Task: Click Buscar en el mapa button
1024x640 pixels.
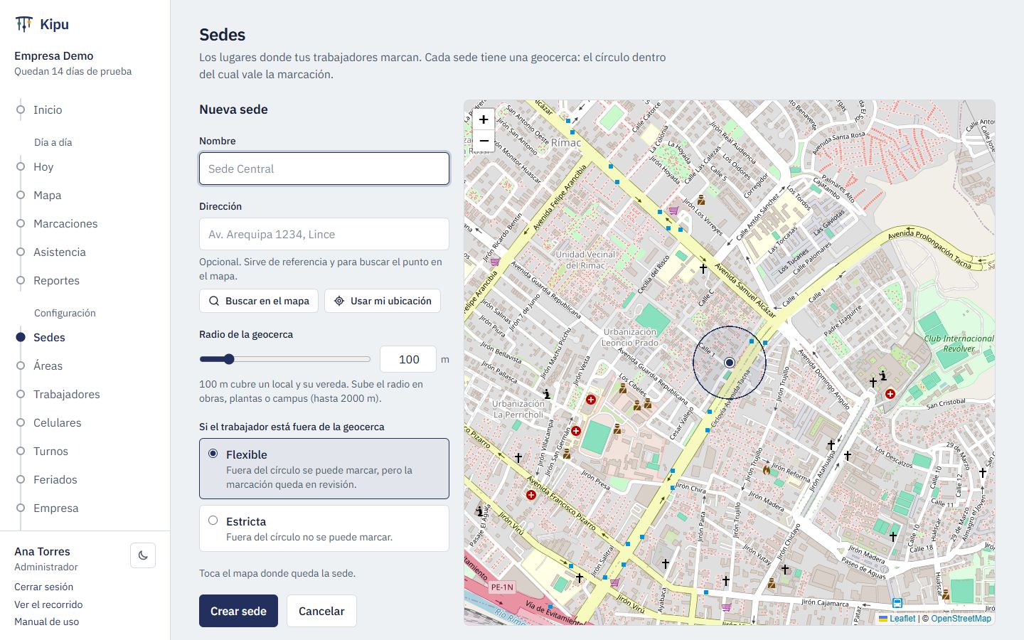Action: (x=259, y=301)
